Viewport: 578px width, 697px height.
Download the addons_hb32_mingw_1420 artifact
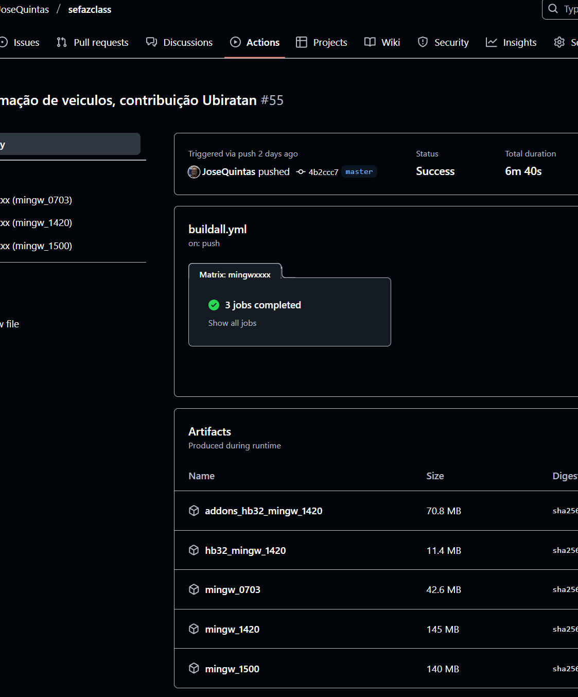(264, 511)
